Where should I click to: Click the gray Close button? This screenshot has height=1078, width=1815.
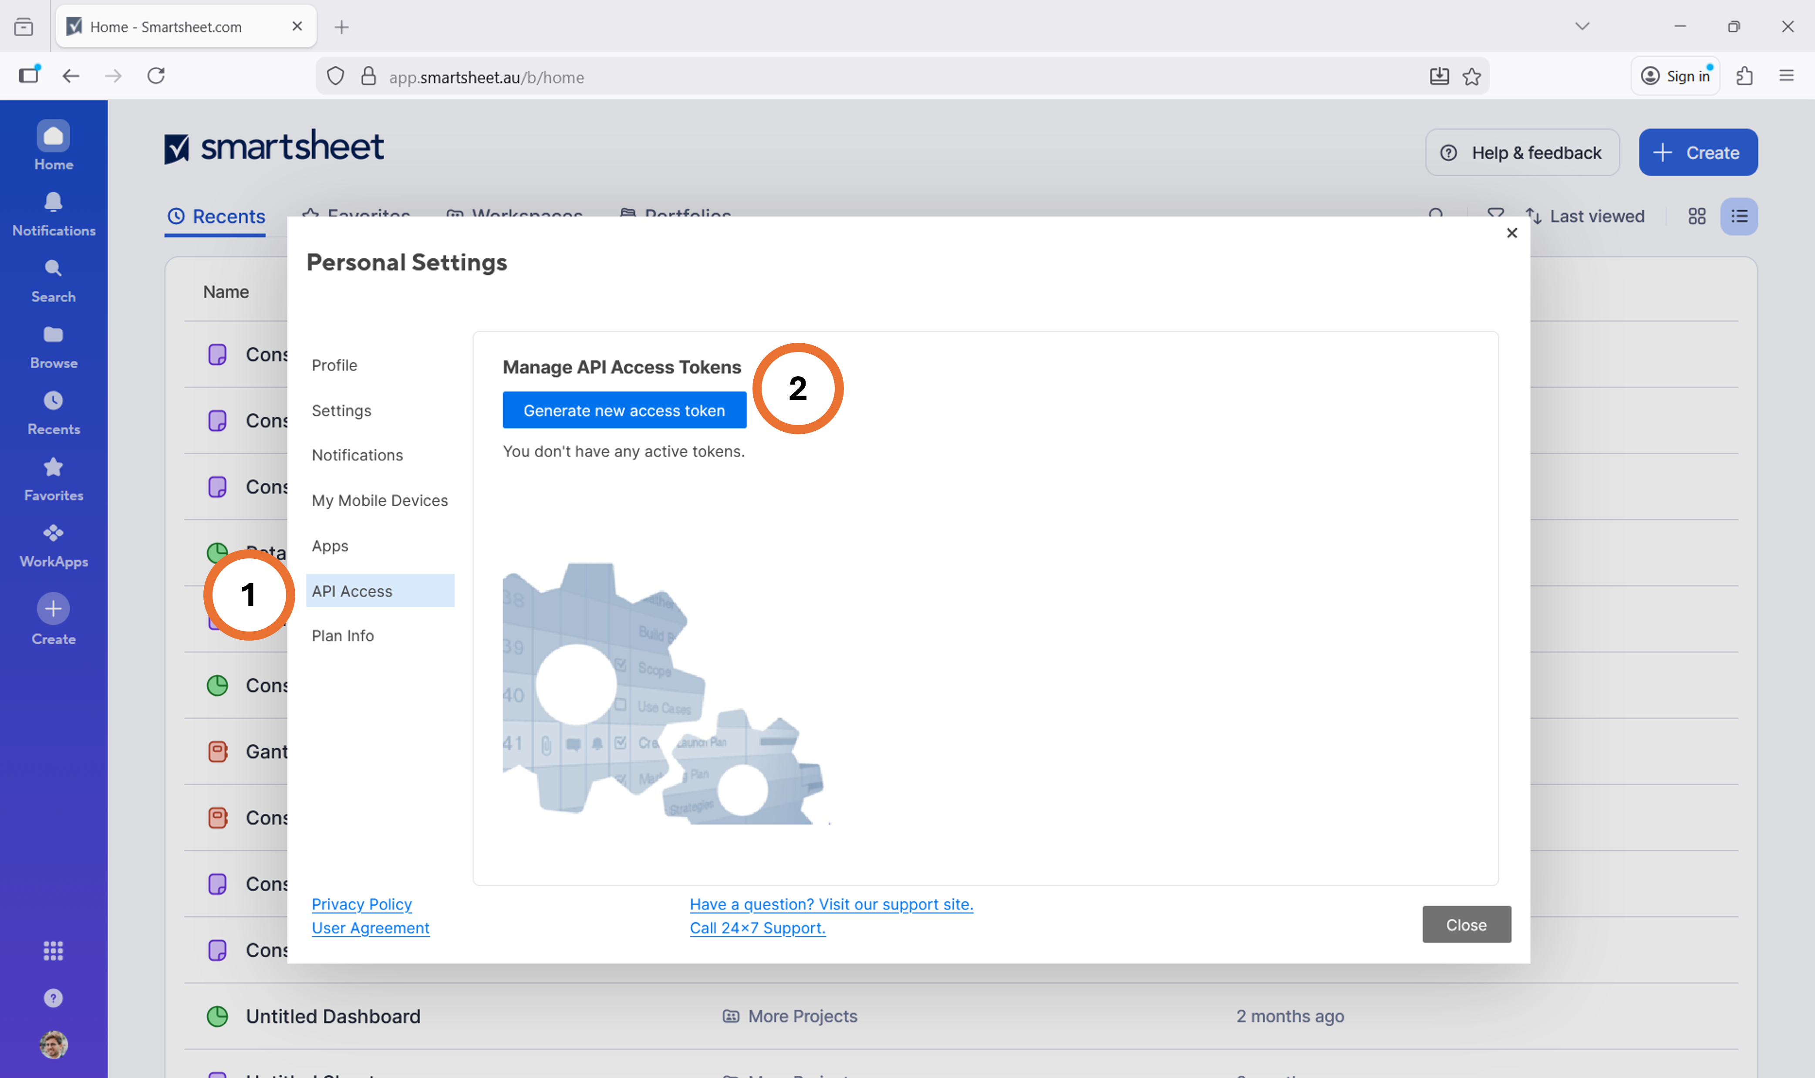[1466, 925]
